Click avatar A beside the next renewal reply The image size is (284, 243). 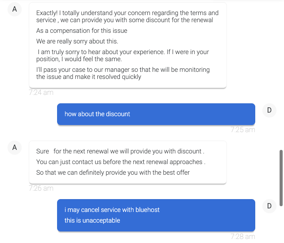pos(15,148)
